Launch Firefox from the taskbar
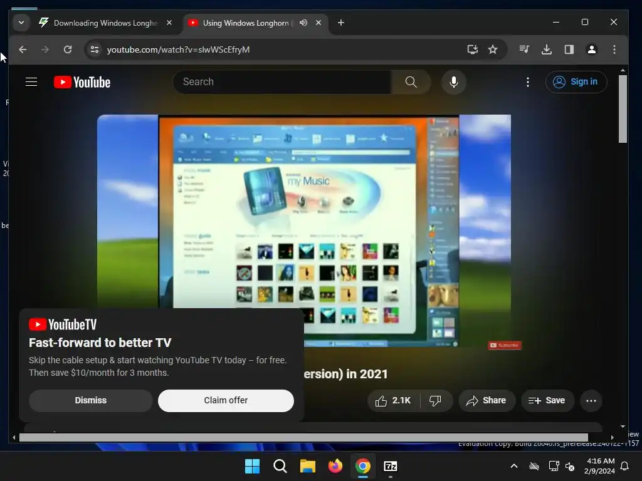This screenshot has height=481, width=642. coord(335,466)
